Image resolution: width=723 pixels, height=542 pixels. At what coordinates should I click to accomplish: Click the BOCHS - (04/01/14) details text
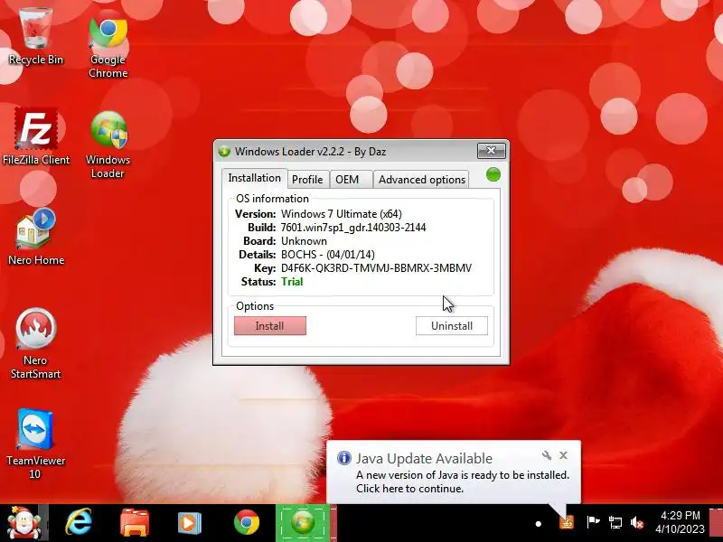pyautogui.click(x=328, y=255)
